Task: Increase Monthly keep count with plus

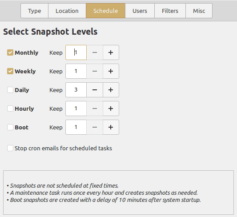Action: (x=111, y=52)
